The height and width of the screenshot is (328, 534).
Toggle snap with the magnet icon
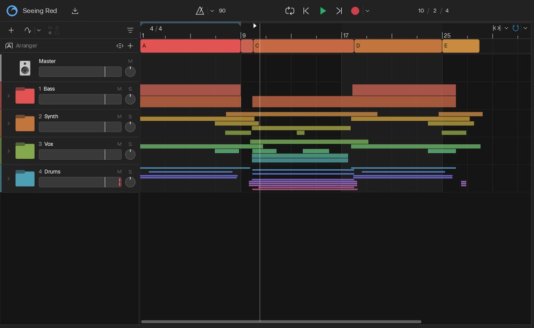click(516, 28)
